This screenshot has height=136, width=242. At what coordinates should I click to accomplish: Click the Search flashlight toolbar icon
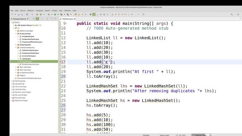(82, 14)
